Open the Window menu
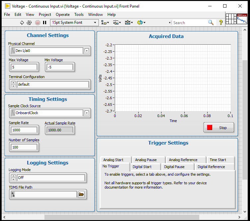Screen dimensions: 250x221 click(x=95, y=15)
